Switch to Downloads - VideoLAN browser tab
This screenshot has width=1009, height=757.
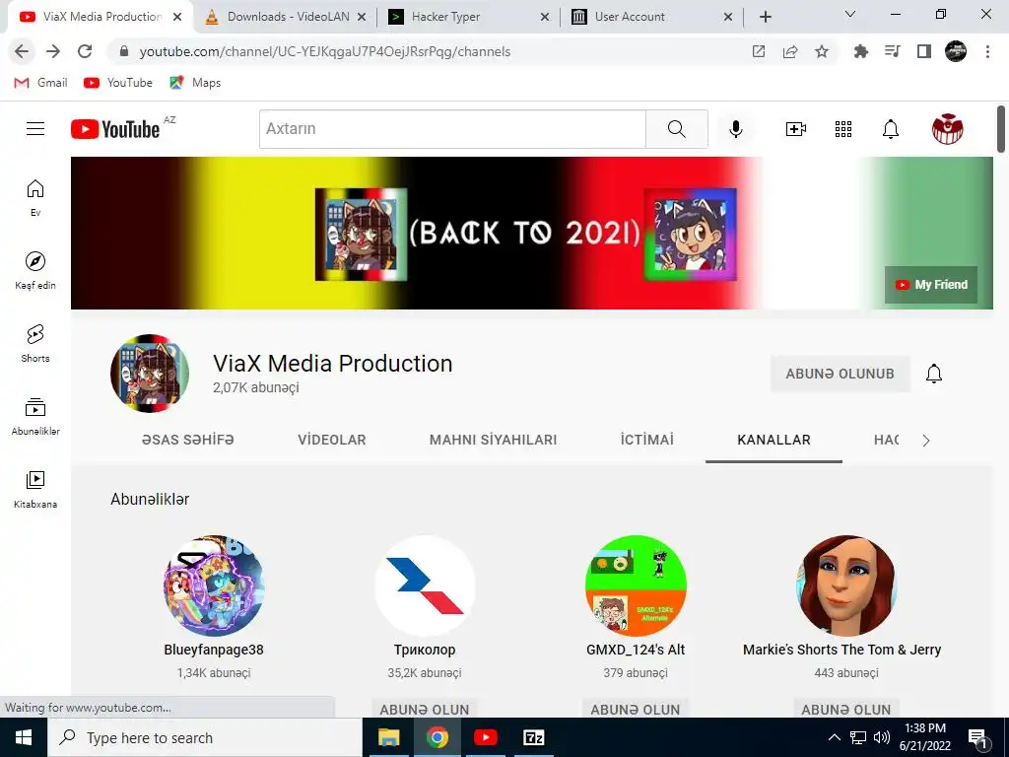click(287, 17)
